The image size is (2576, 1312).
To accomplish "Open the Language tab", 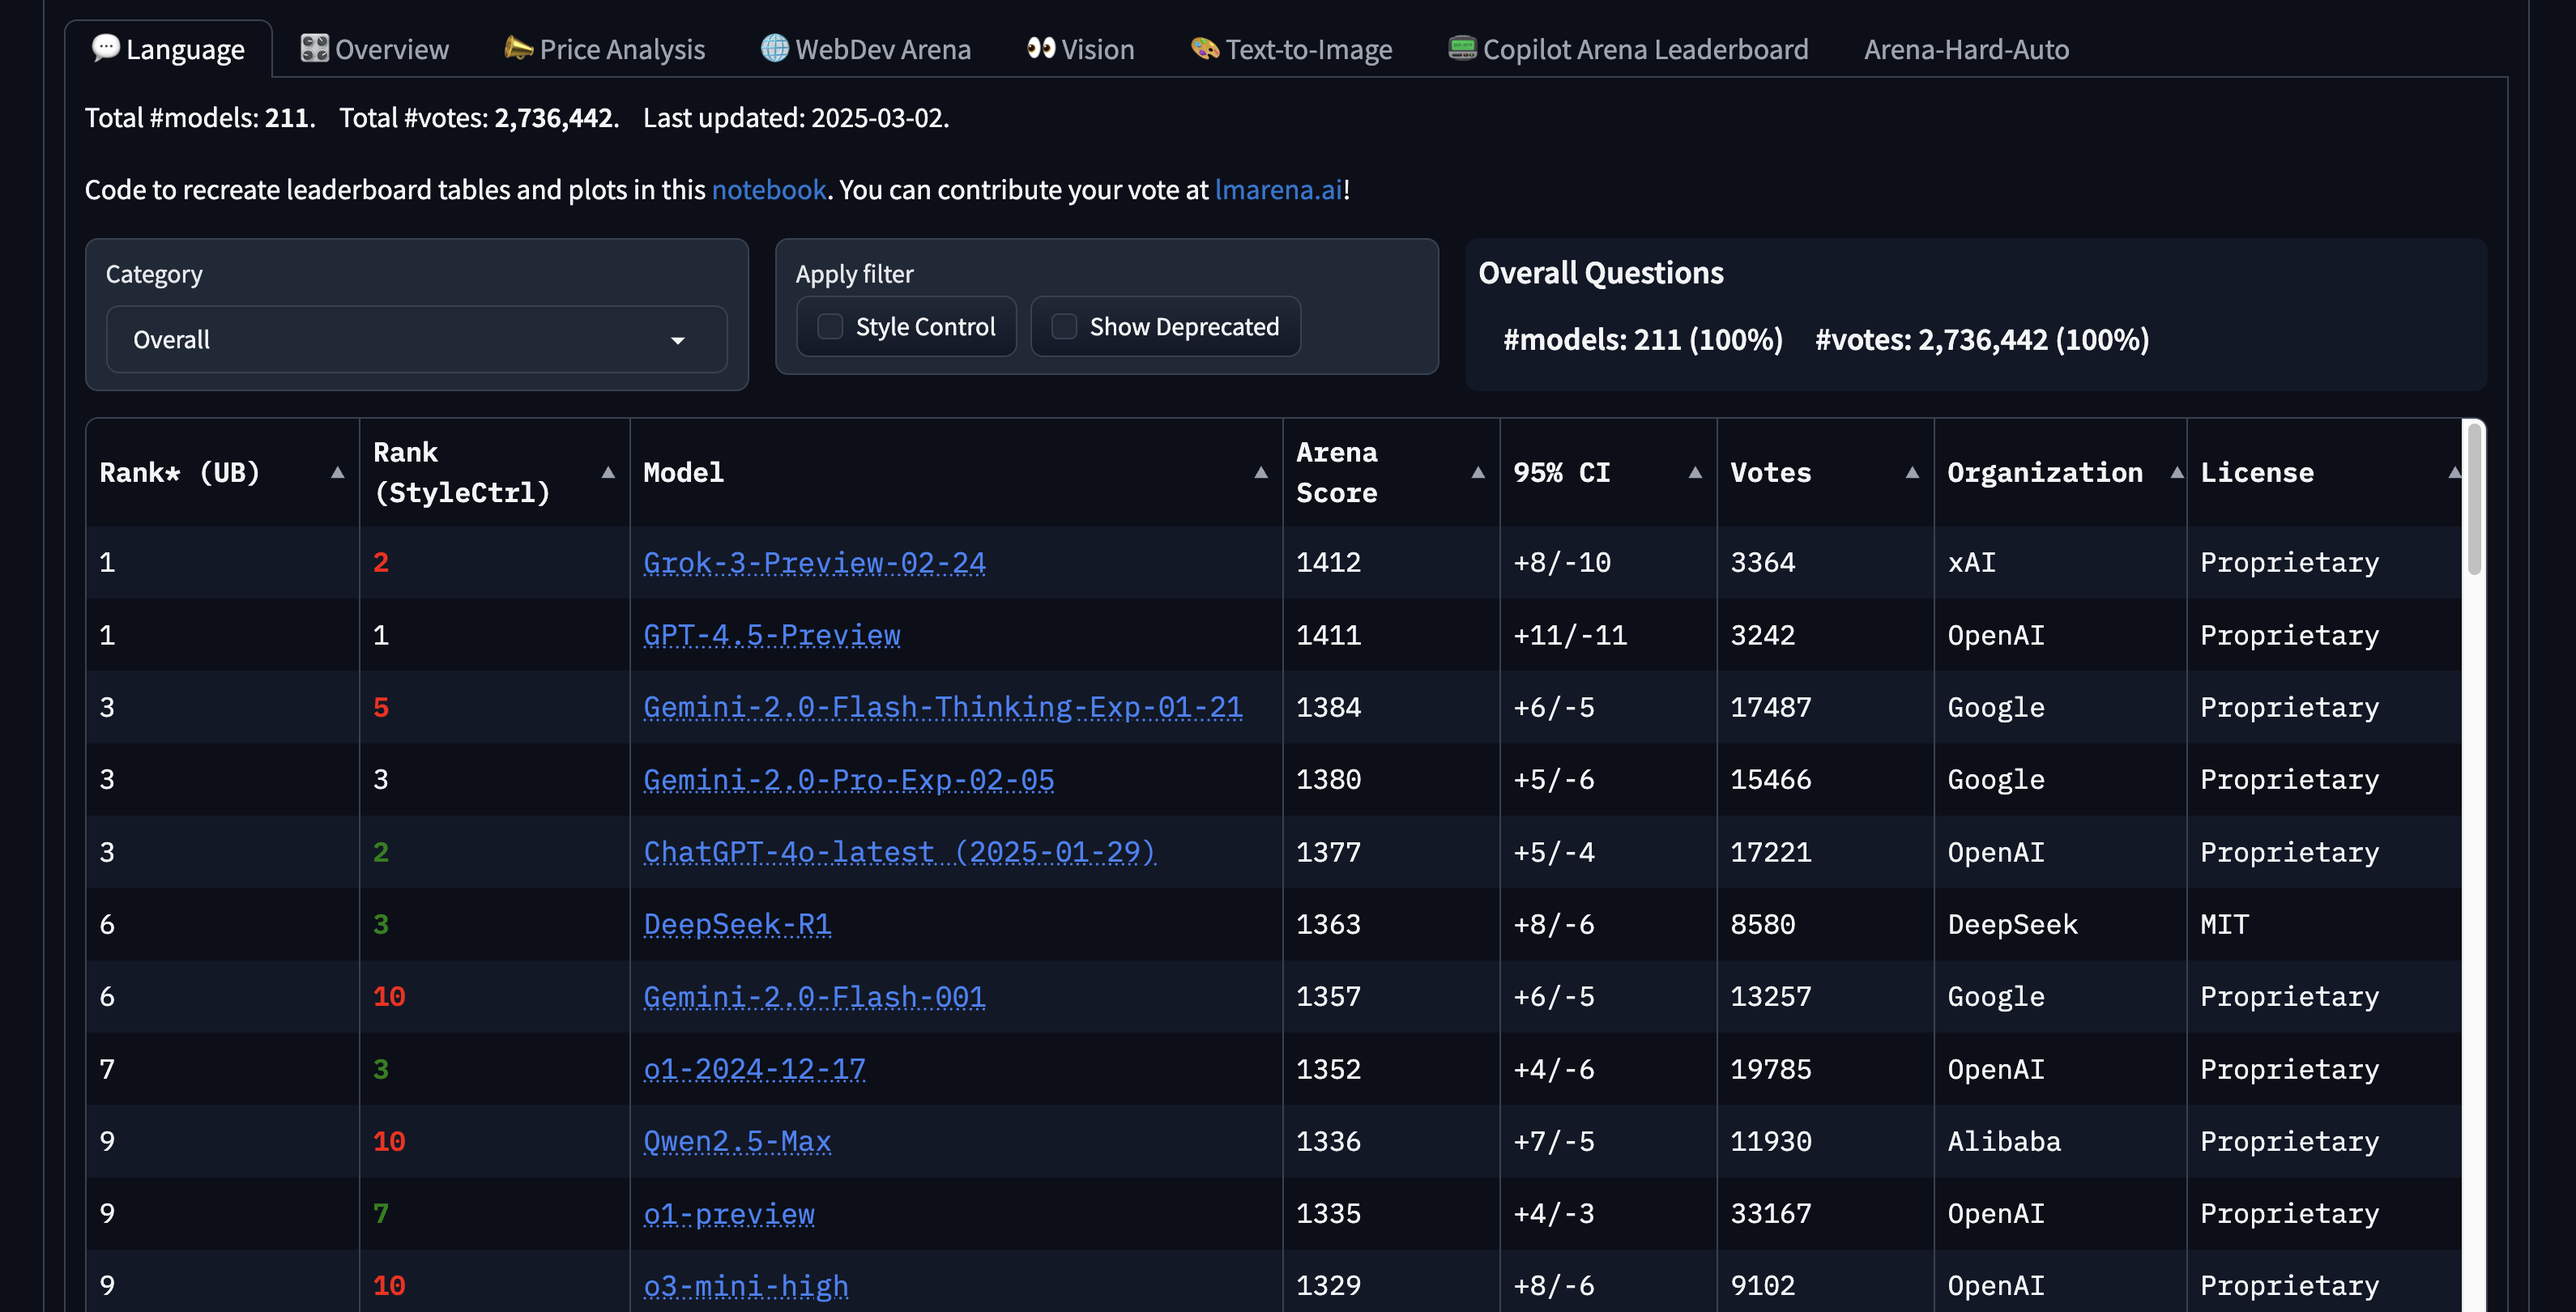I will tap(168, 49).
